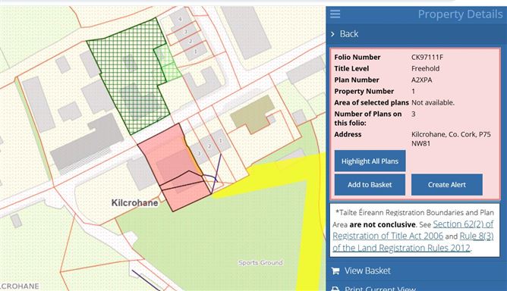
Task: Click the printer icon
Action: tap(335, 289)
